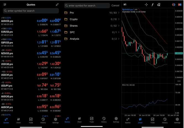Screen dimensions: 184x128
Task: Open the Shares folder
Action: coord(92,26)
